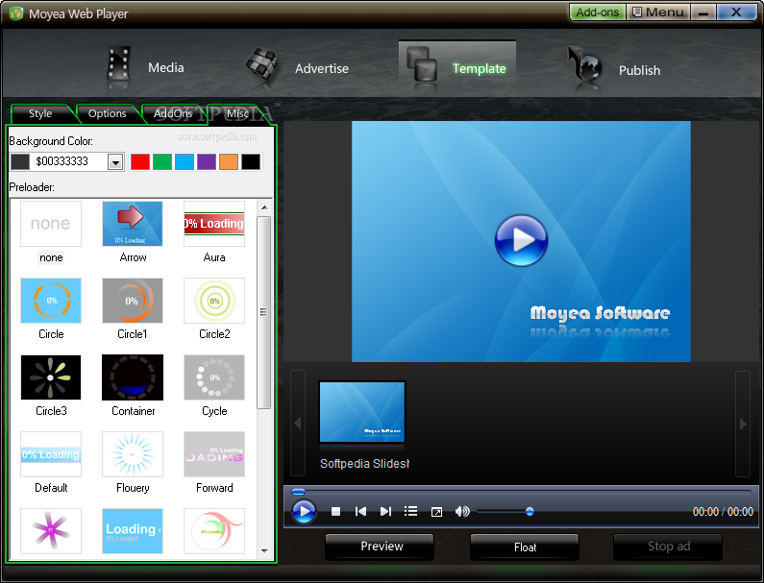
Task: Select the Style tab
Action: tap(41, 113)
